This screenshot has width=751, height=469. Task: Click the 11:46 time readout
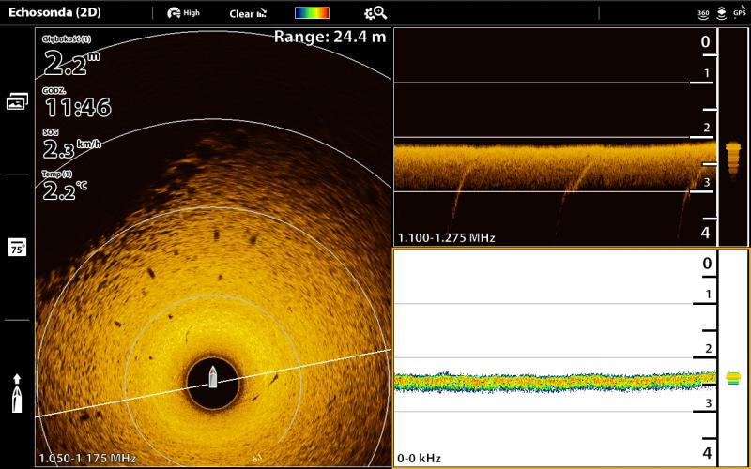click(77, 105)
